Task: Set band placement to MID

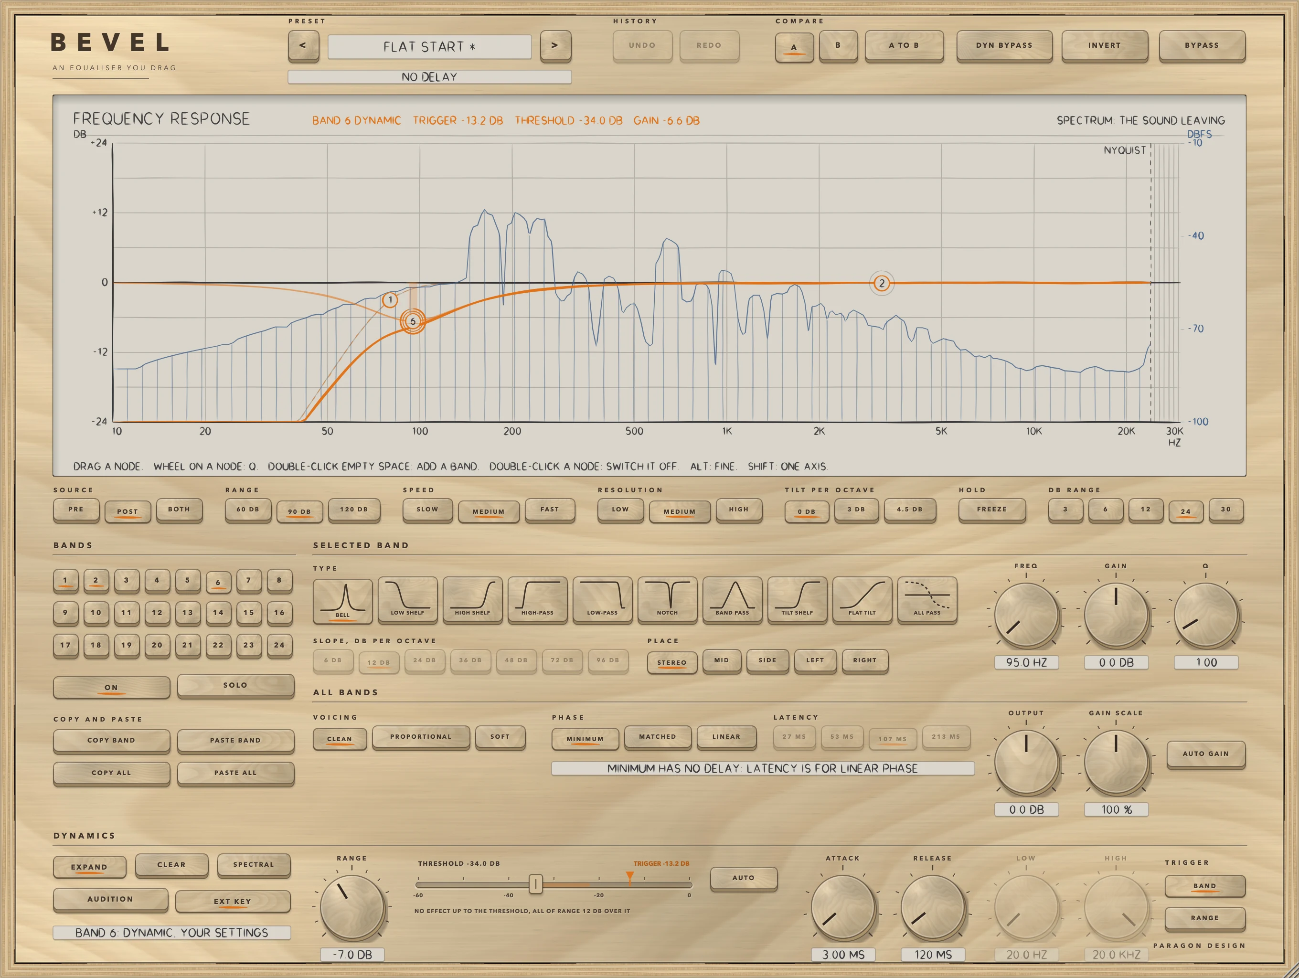Action: (721, 660)
